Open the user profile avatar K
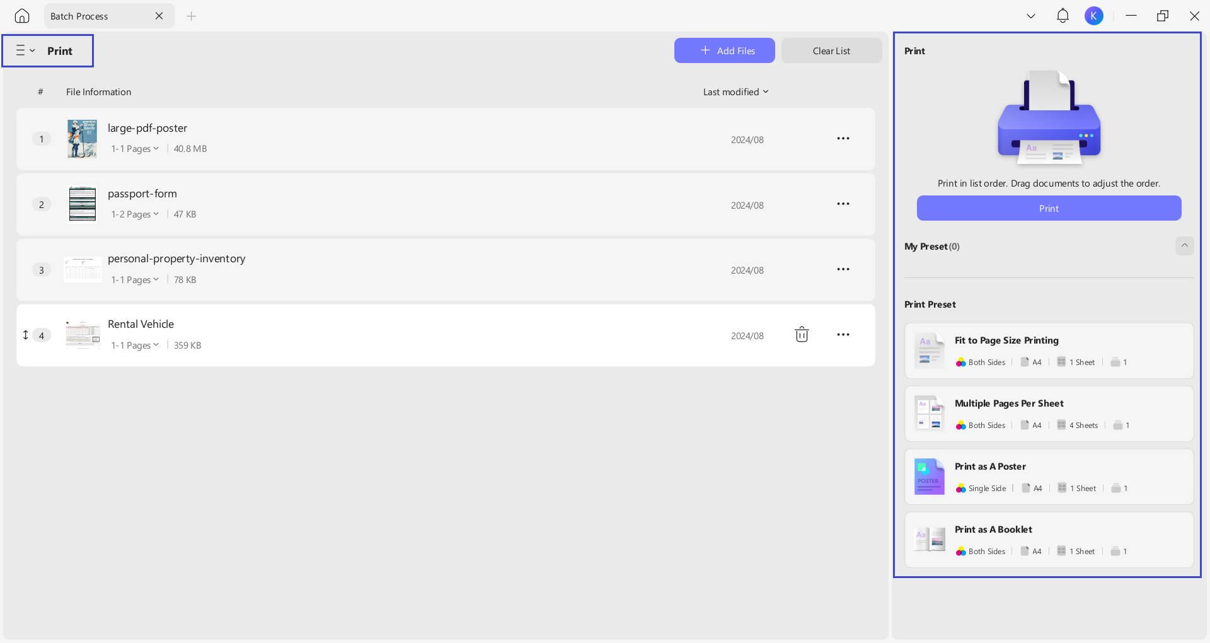Image resolution: width=1210 pixels, height=643 pixels. tap(1093, 16)
